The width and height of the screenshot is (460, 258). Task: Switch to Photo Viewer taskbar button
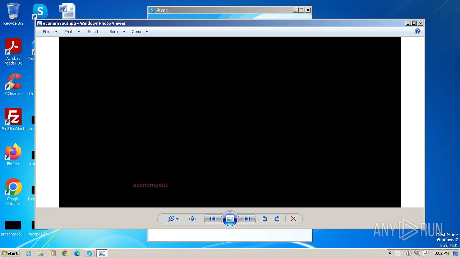102,253
